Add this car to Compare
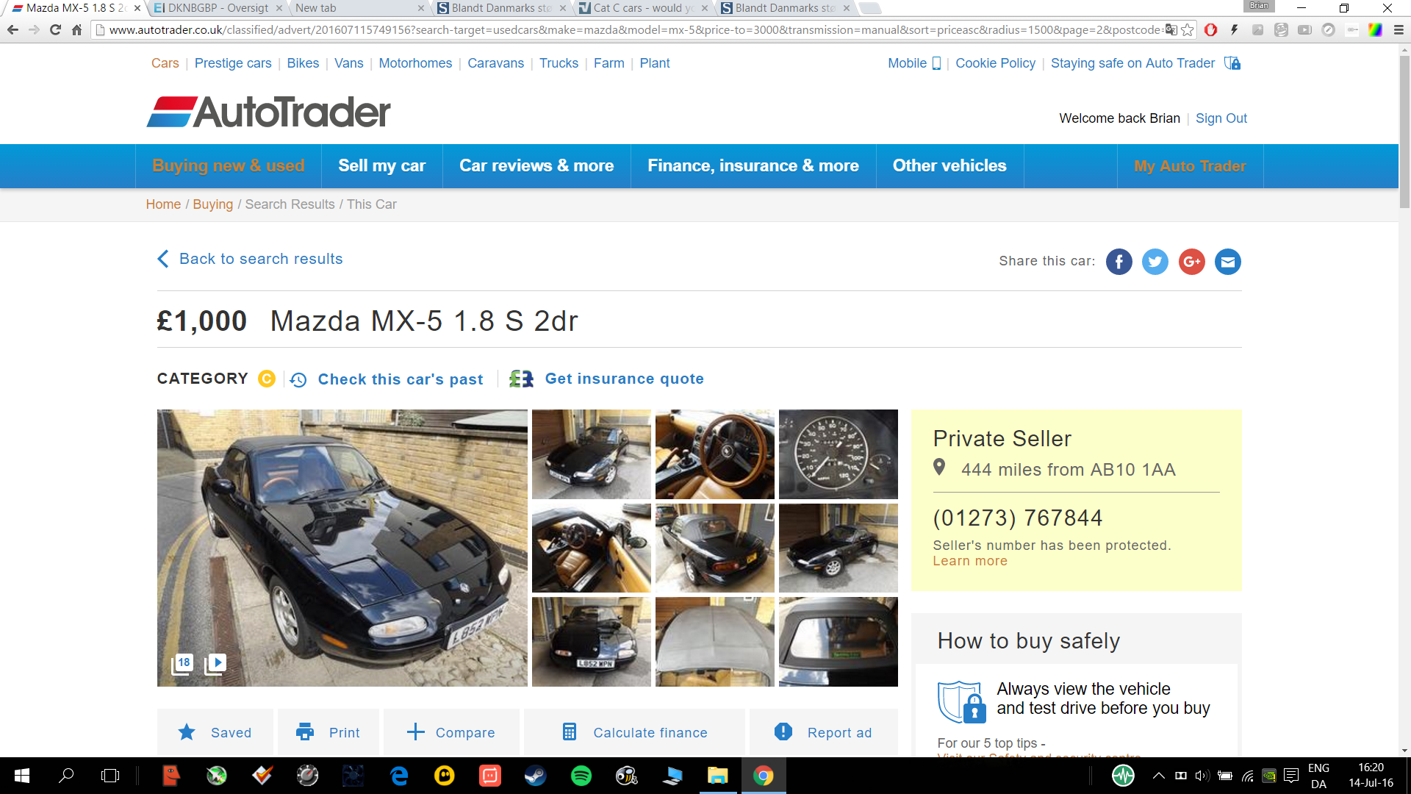The image size is (1411, 794). (451, 732)
